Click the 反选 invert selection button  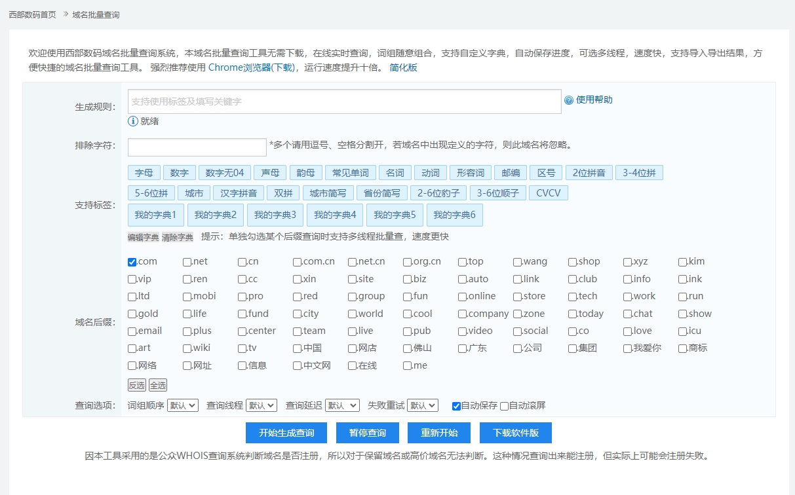tap(137, 385)
